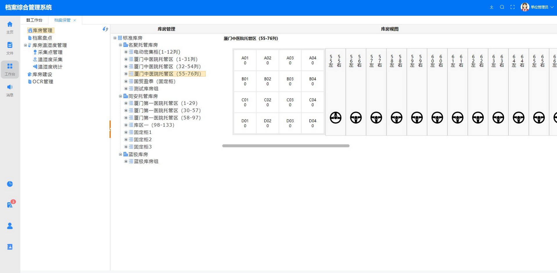
Task: Open the 主页 home sidebar icon
Action: coord(10,27)
